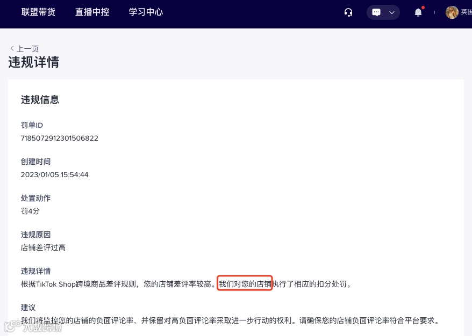Open the chat message bubble icon
The image size is (472, 336).
376,12
